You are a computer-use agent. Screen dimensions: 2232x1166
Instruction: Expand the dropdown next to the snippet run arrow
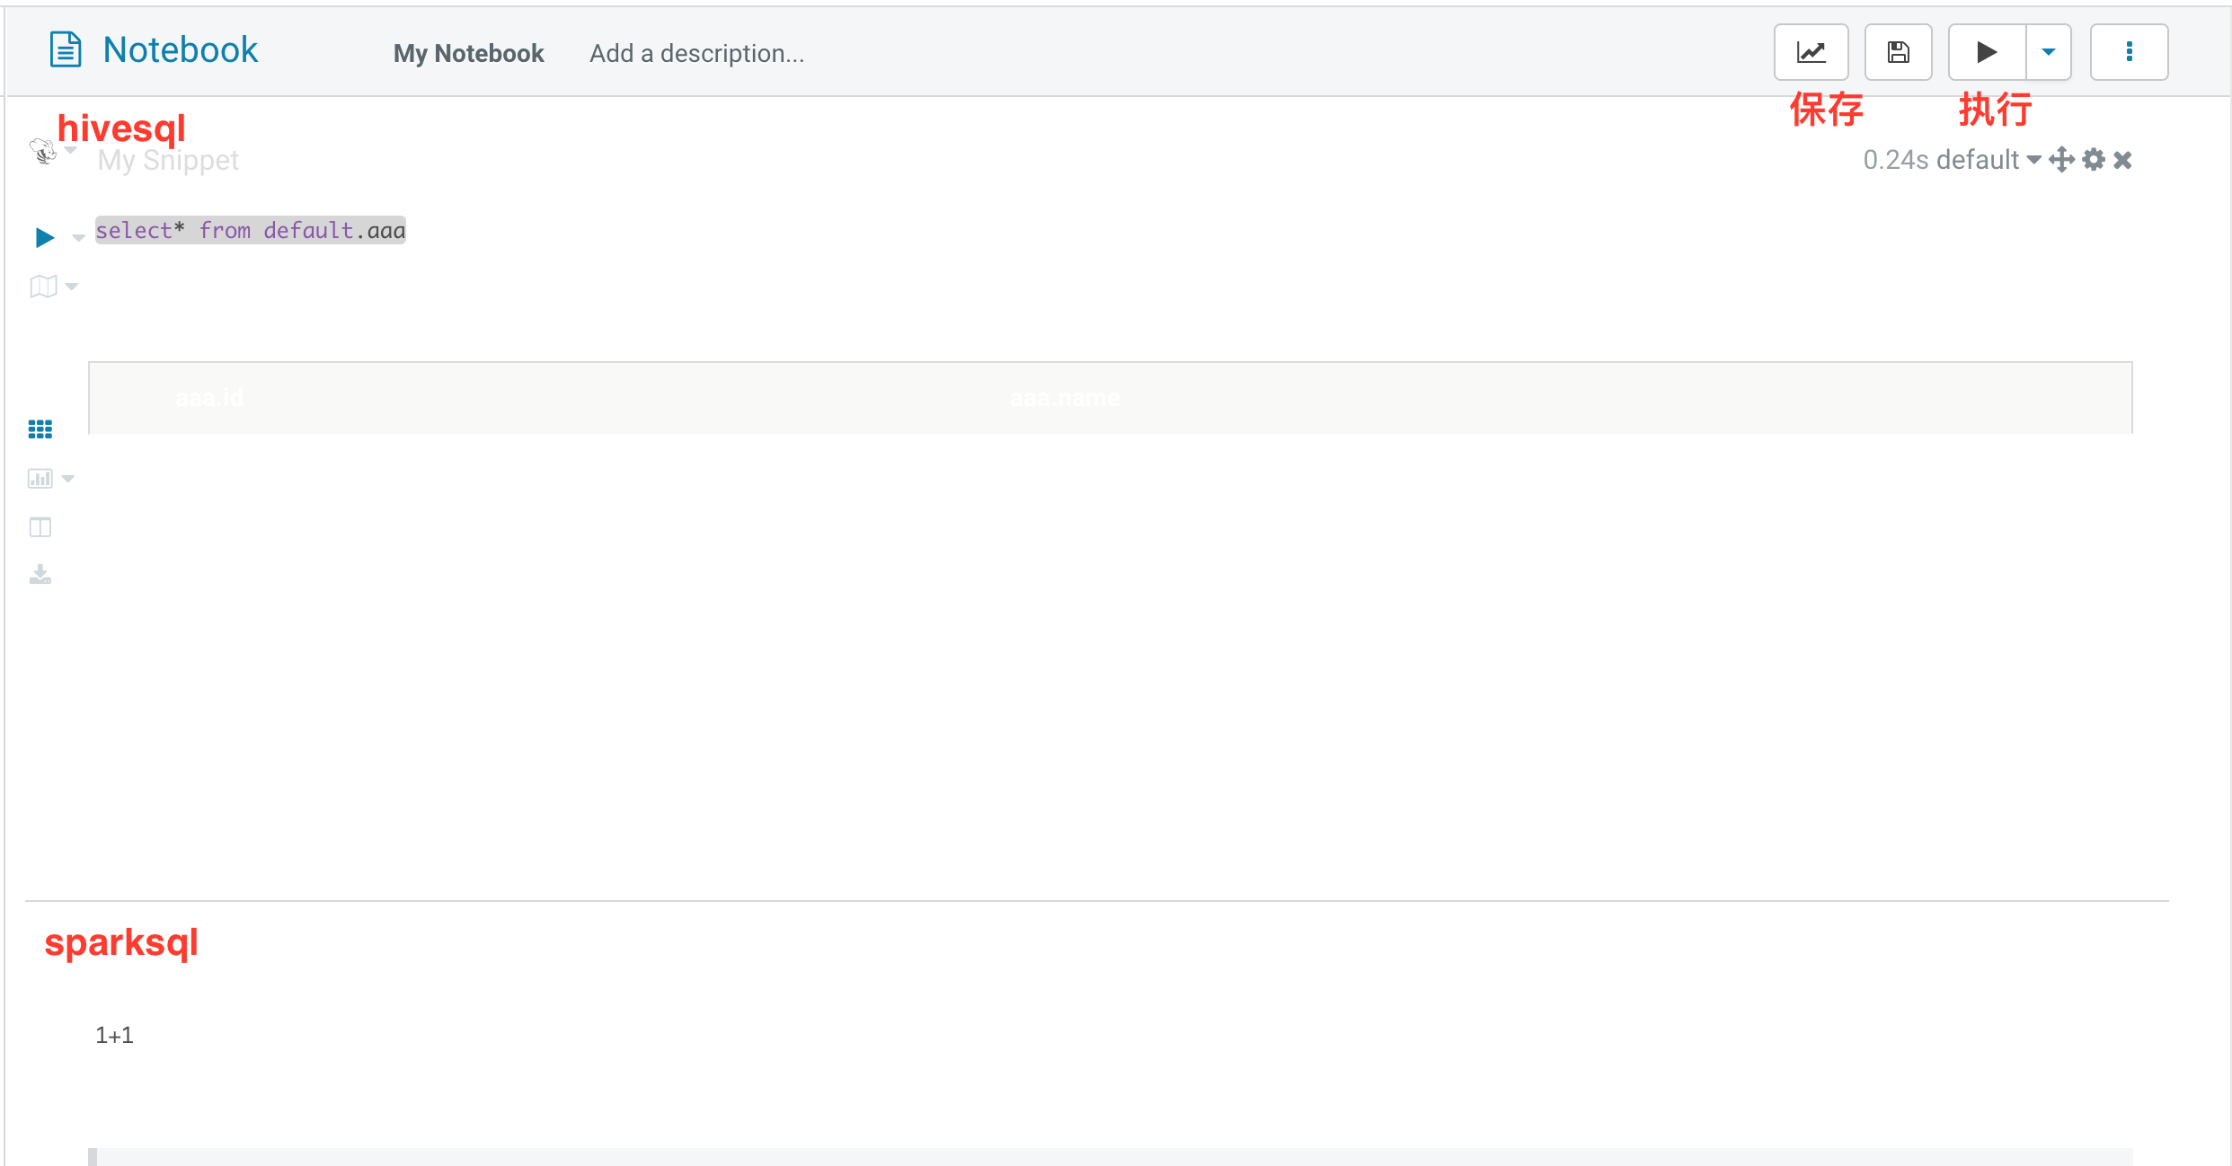(x=78, y=238)
